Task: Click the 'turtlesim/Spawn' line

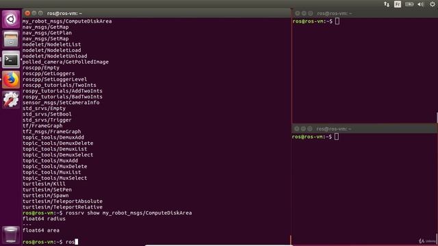Action: (46, 195)
